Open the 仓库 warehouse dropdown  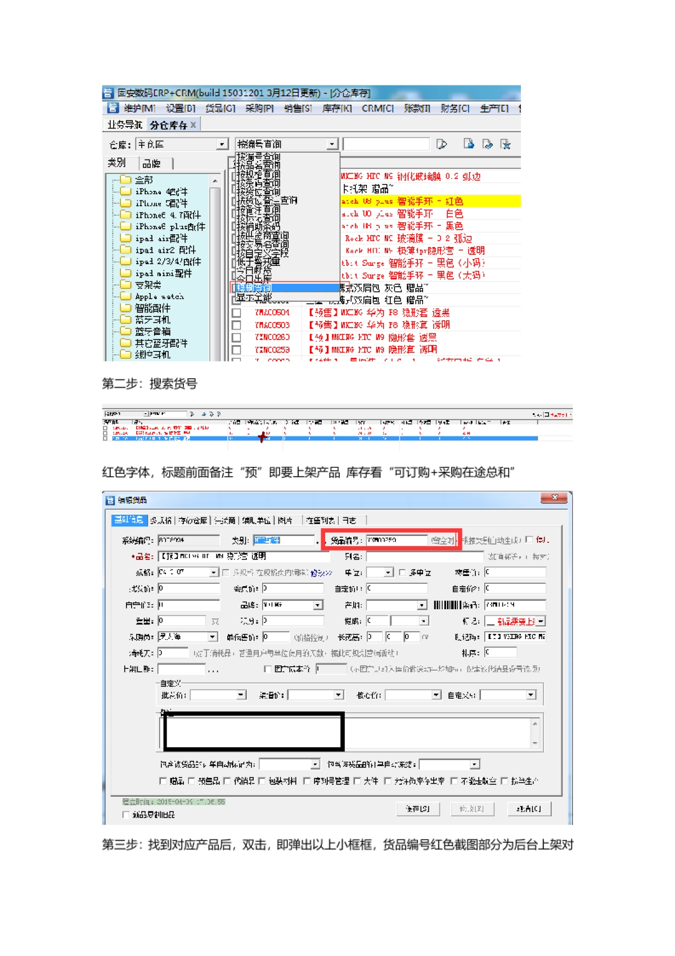(222, 144)
